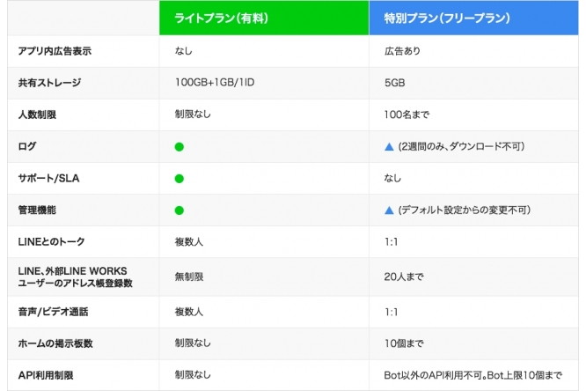Click なし in the サポート/SLA row
The width and height of the screenshot is (586, 391).
pos(392,178)
